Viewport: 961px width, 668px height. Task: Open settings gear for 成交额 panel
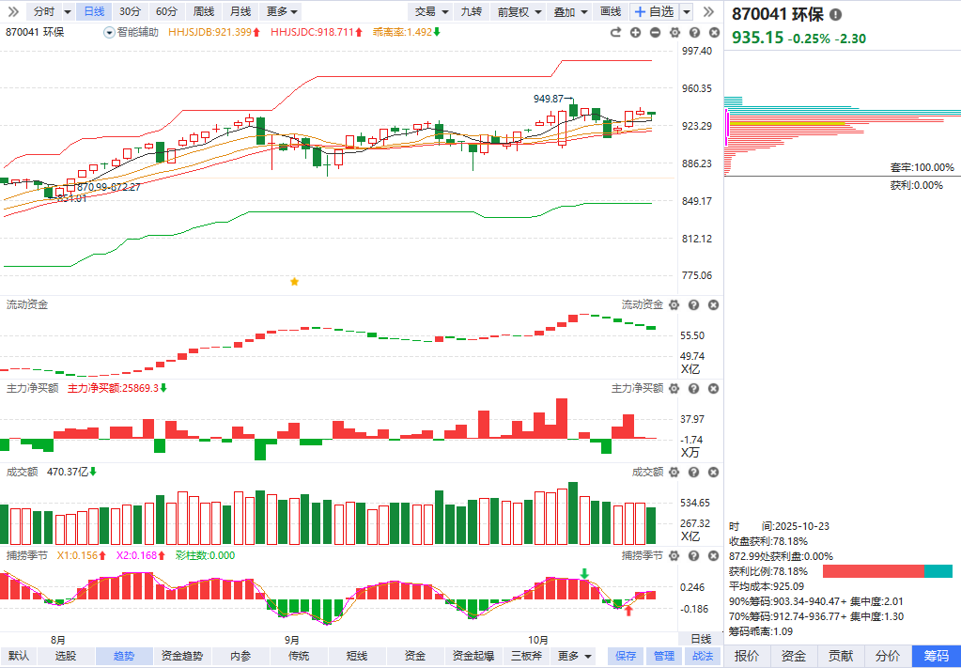pos(674,473)
